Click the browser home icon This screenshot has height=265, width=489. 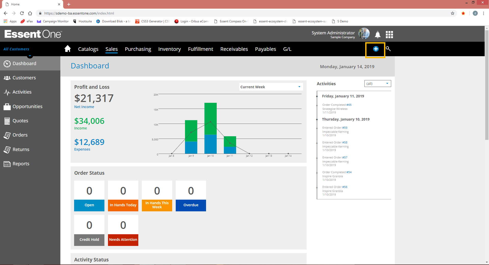(30, 13)
